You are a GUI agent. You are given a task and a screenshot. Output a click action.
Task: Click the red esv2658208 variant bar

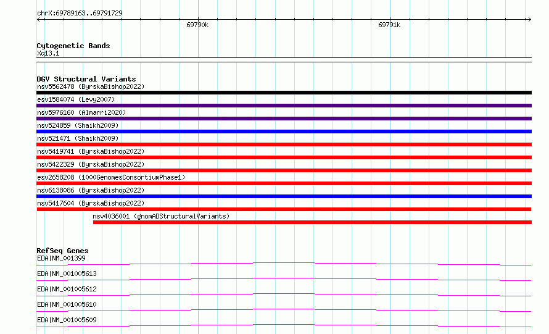click(284, 183)
